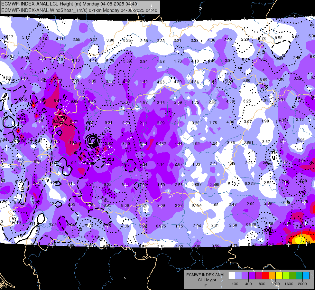Click the wind shear value 0.891
This screenshot has height=290, width=315.
pos(248,142)
